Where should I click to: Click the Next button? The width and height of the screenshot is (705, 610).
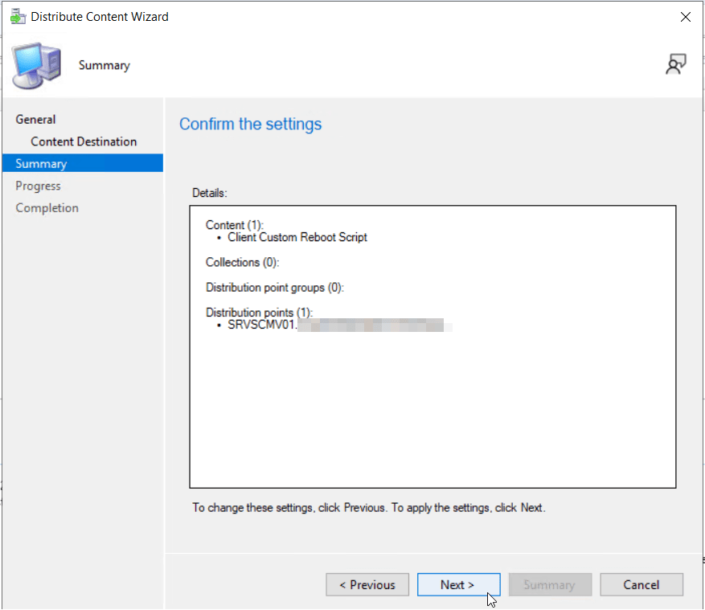click(458, 585)
